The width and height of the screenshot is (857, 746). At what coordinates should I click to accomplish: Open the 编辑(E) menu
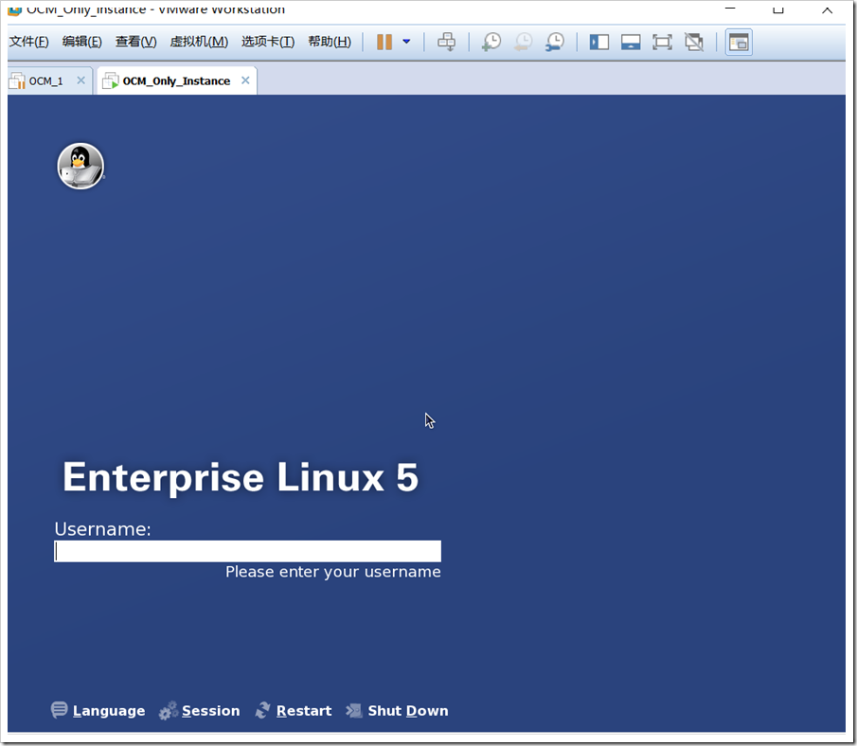(x=82, y=42)
